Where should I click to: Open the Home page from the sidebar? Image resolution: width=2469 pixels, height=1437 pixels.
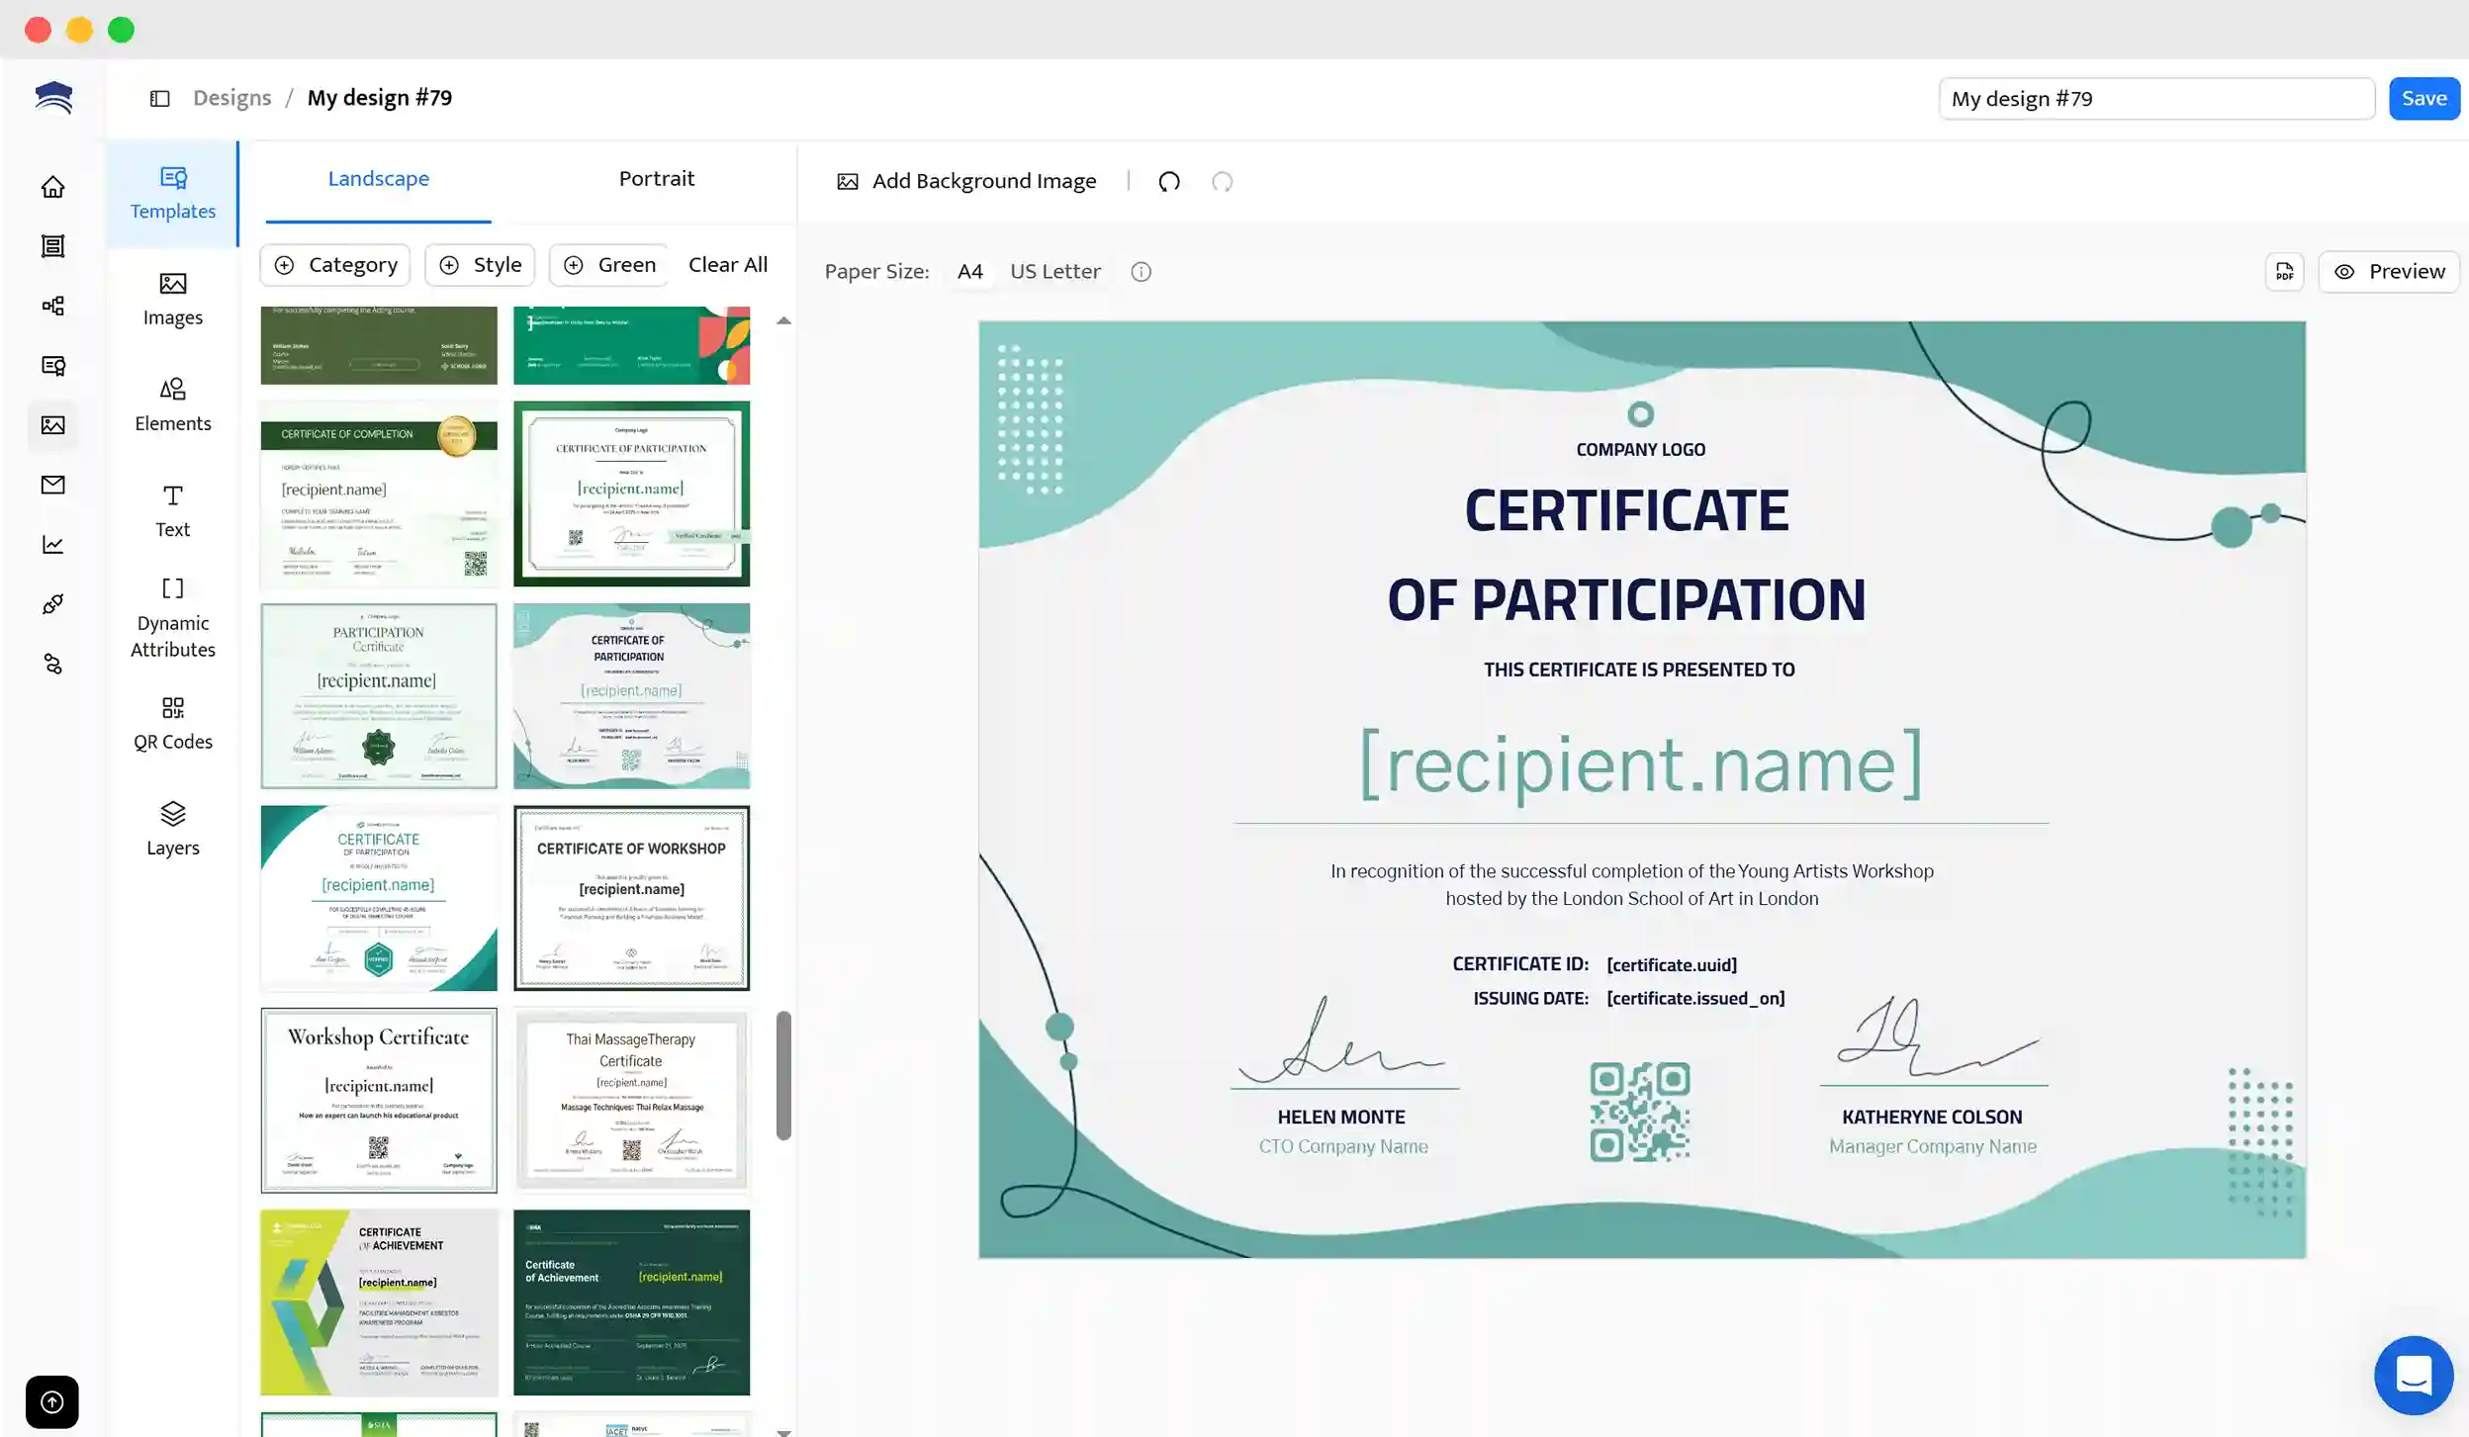[52, 186]
